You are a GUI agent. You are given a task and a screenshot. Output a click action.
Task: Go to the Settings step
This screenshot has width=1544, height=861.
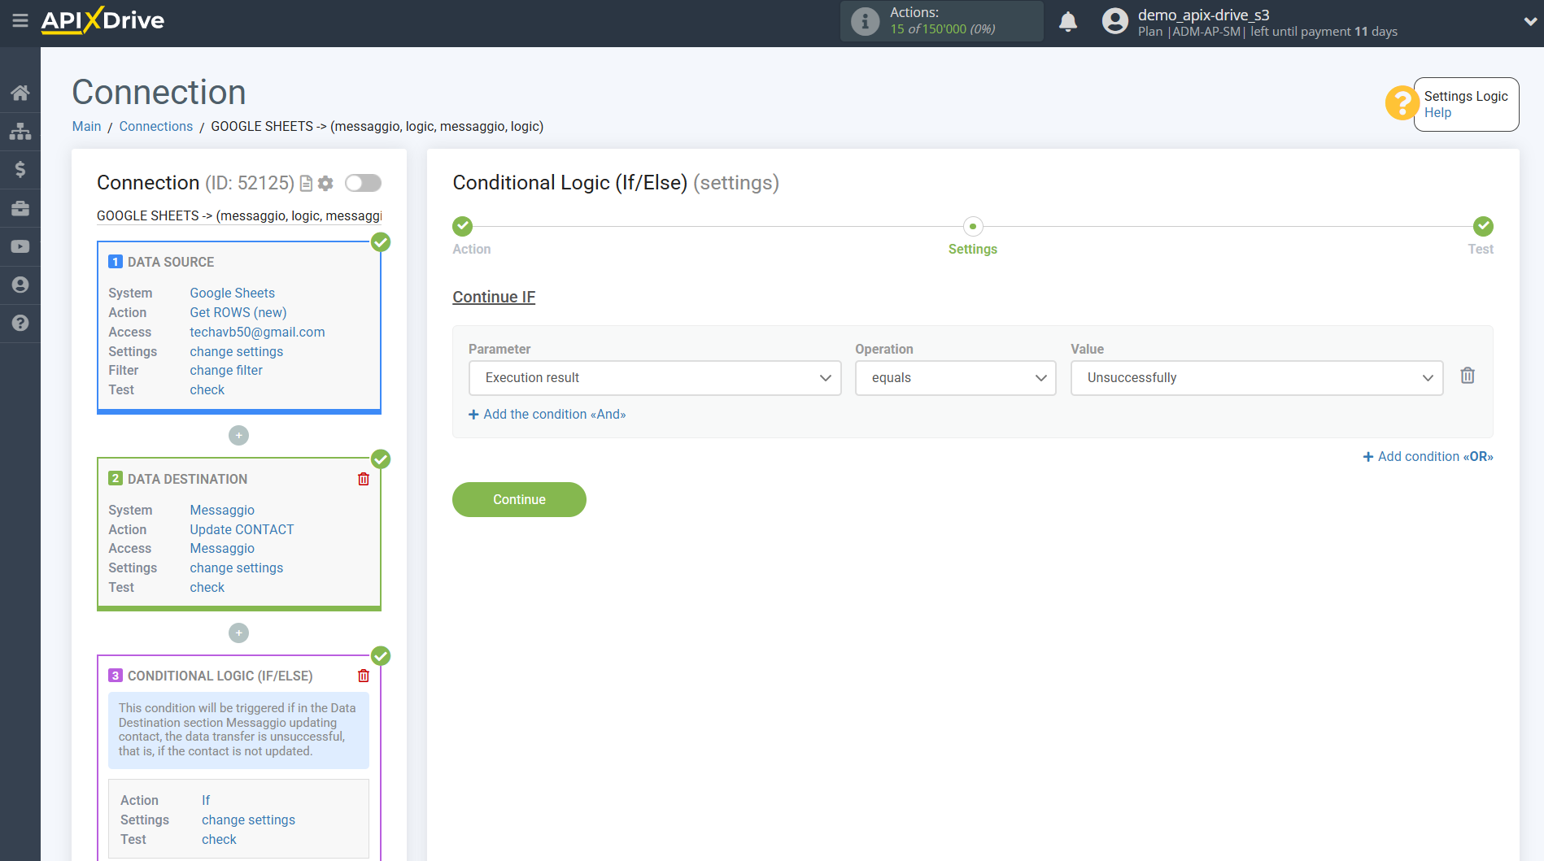tap(973, 227)
